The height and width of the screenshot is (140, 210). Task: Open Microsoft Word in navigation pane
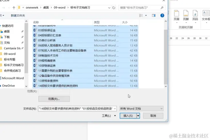coord(13,78)
